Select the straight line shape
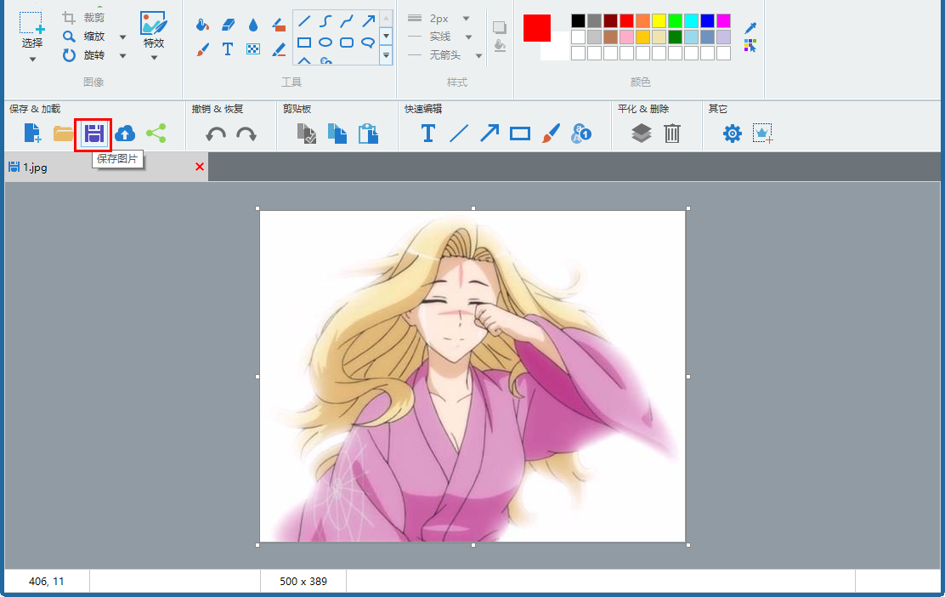 (304, 22)
